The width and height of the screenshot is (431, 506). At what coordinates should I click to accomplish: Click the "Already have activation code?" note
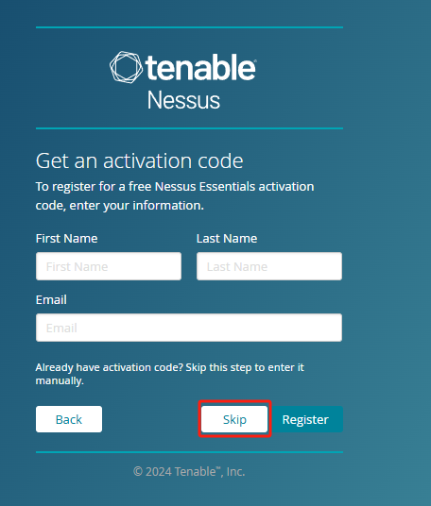tap(110, 367)
